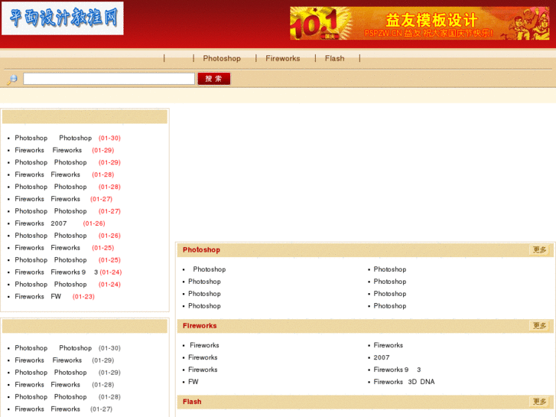The height and width of the screenshot is (417, 556).
Task: Open Photoshop article with red date (01-27)
Action: [50, 211]
